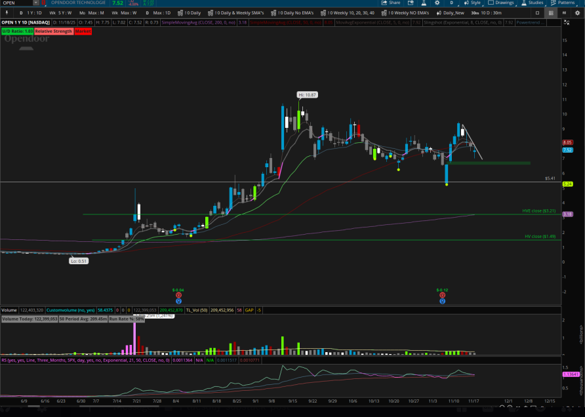Viewport: 585px width, 417px height.
Task: Open the D timeframe dropdown in top toolbar
Action: [x=451, y=3]
